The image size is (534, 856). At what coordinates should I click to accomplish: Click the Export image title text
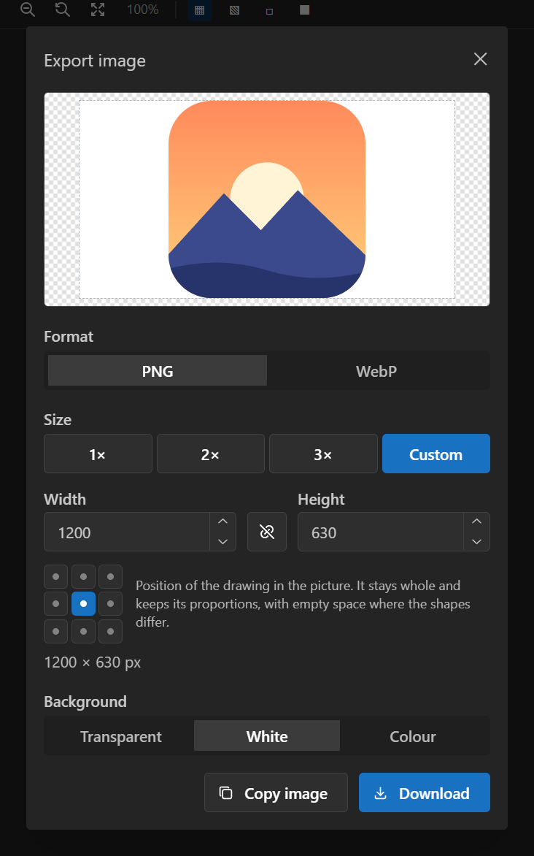coord(95,61)
